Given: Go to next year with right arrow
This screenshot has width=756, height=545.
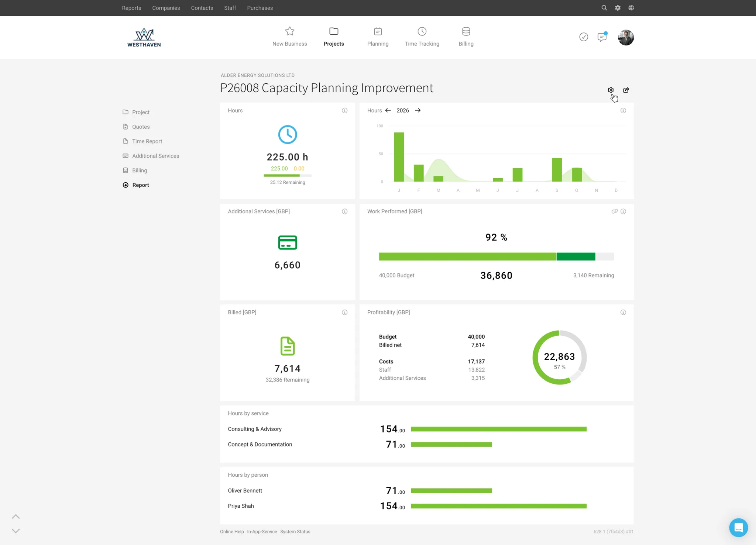Looking at the screenshot, I should point(417,110).
